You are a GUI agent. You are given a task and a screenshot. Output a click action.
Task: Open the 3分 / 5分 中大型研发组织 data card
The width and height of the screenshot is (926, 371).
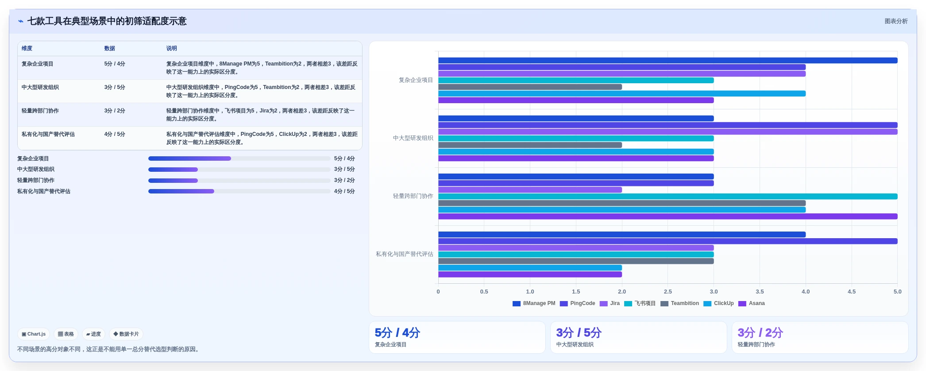point(639,338)
